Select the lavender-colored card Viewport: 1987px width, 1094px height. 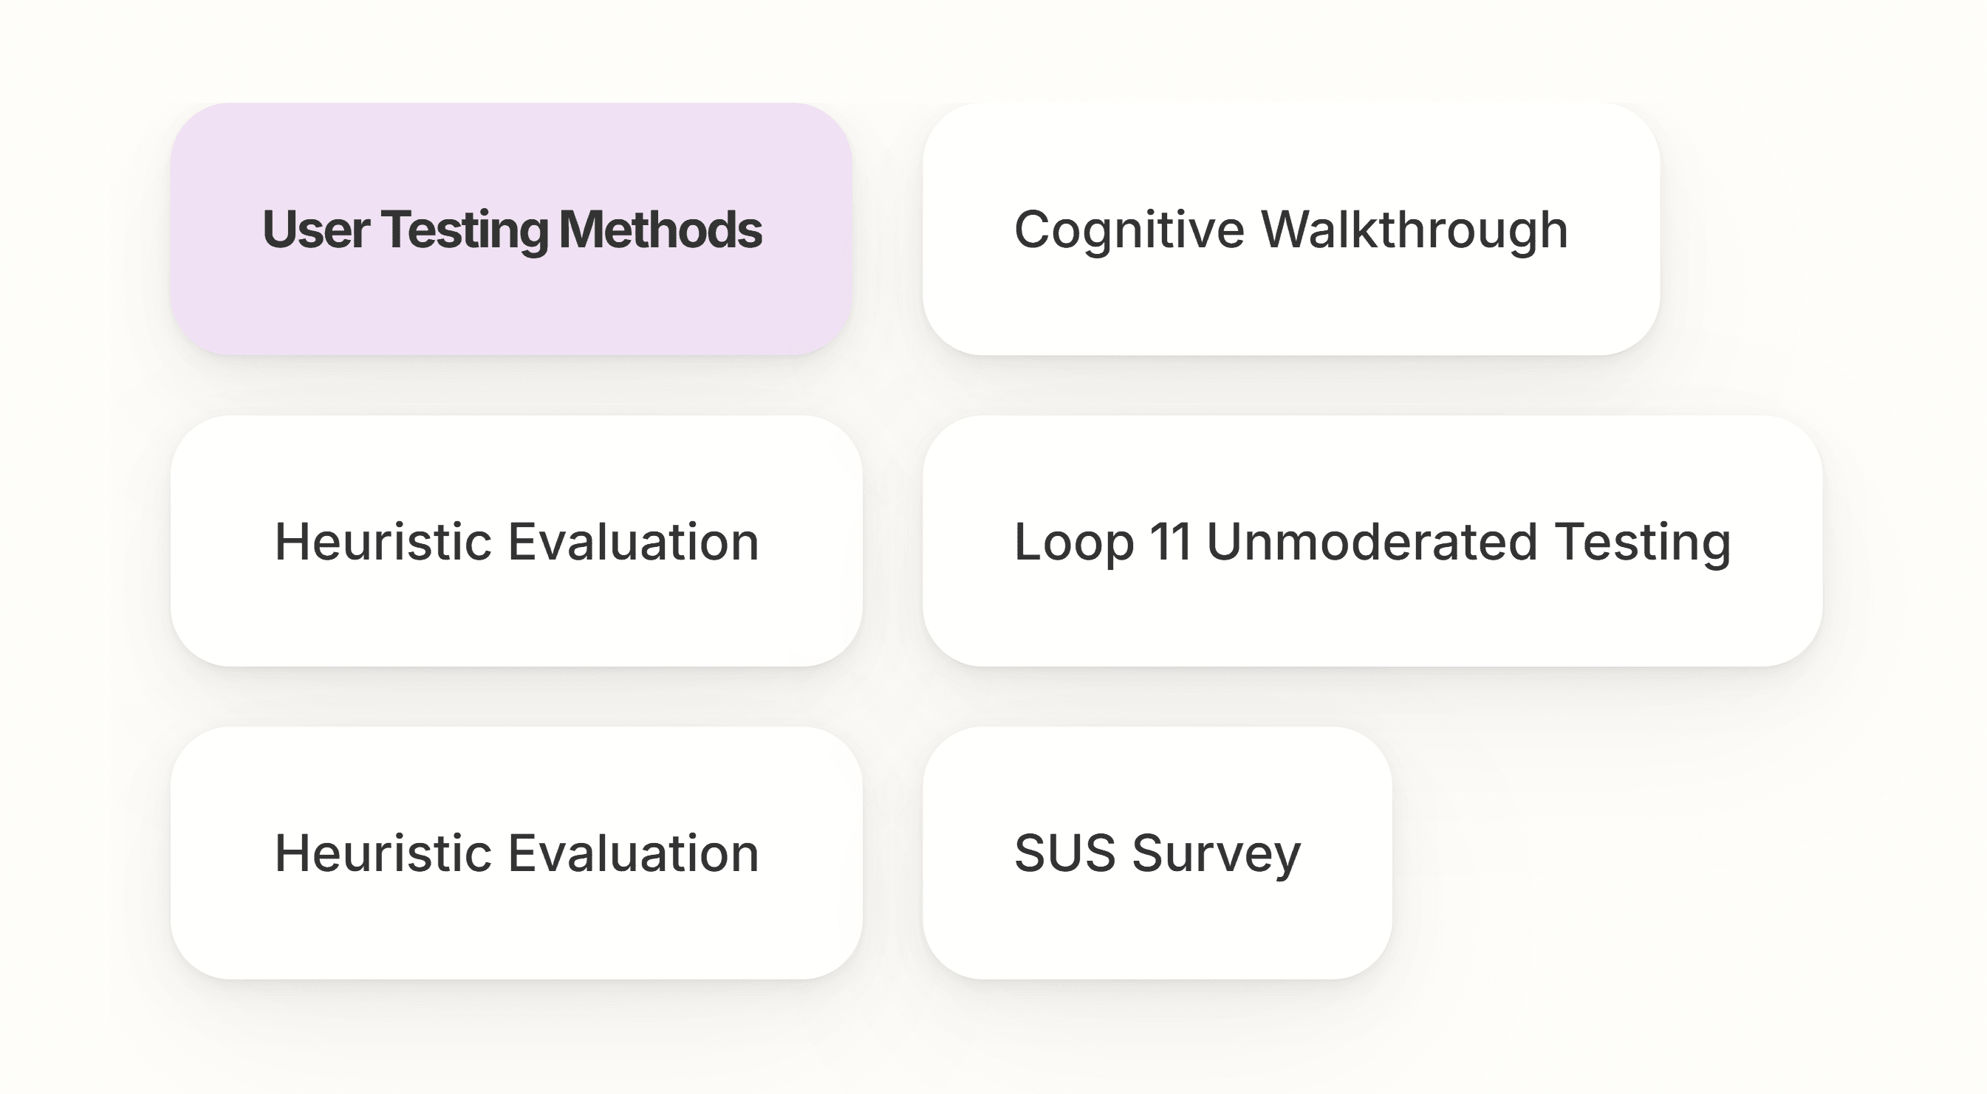click(x=511, y=229)
